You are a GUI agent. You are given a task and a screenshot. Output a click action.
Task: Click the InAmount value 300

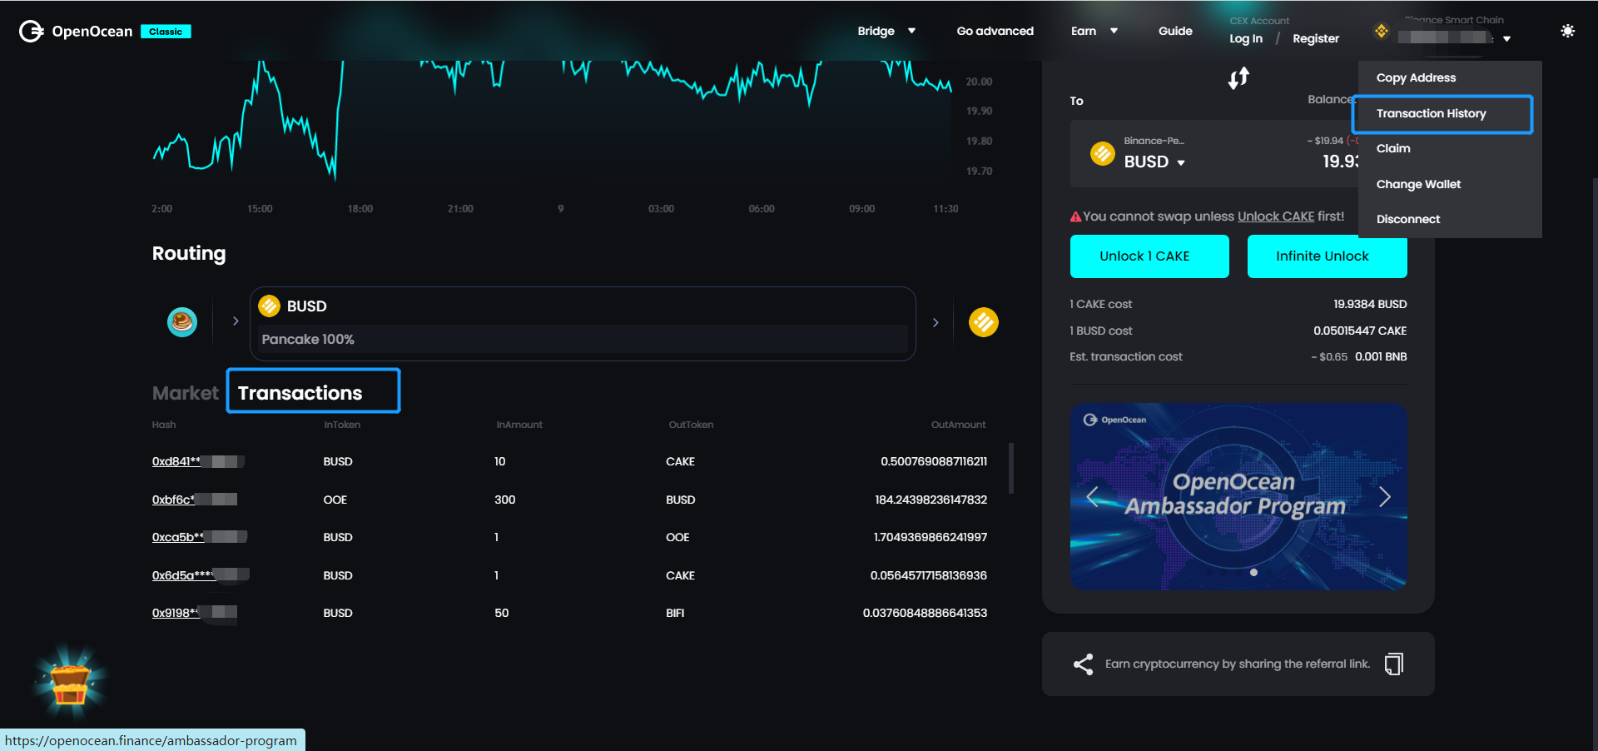(x=505, y=500)
